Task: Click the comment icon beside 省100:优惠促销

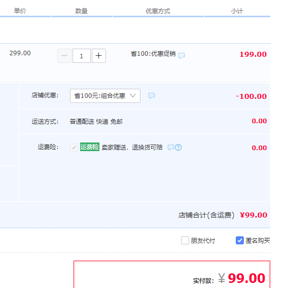Action: coord(182,55)
